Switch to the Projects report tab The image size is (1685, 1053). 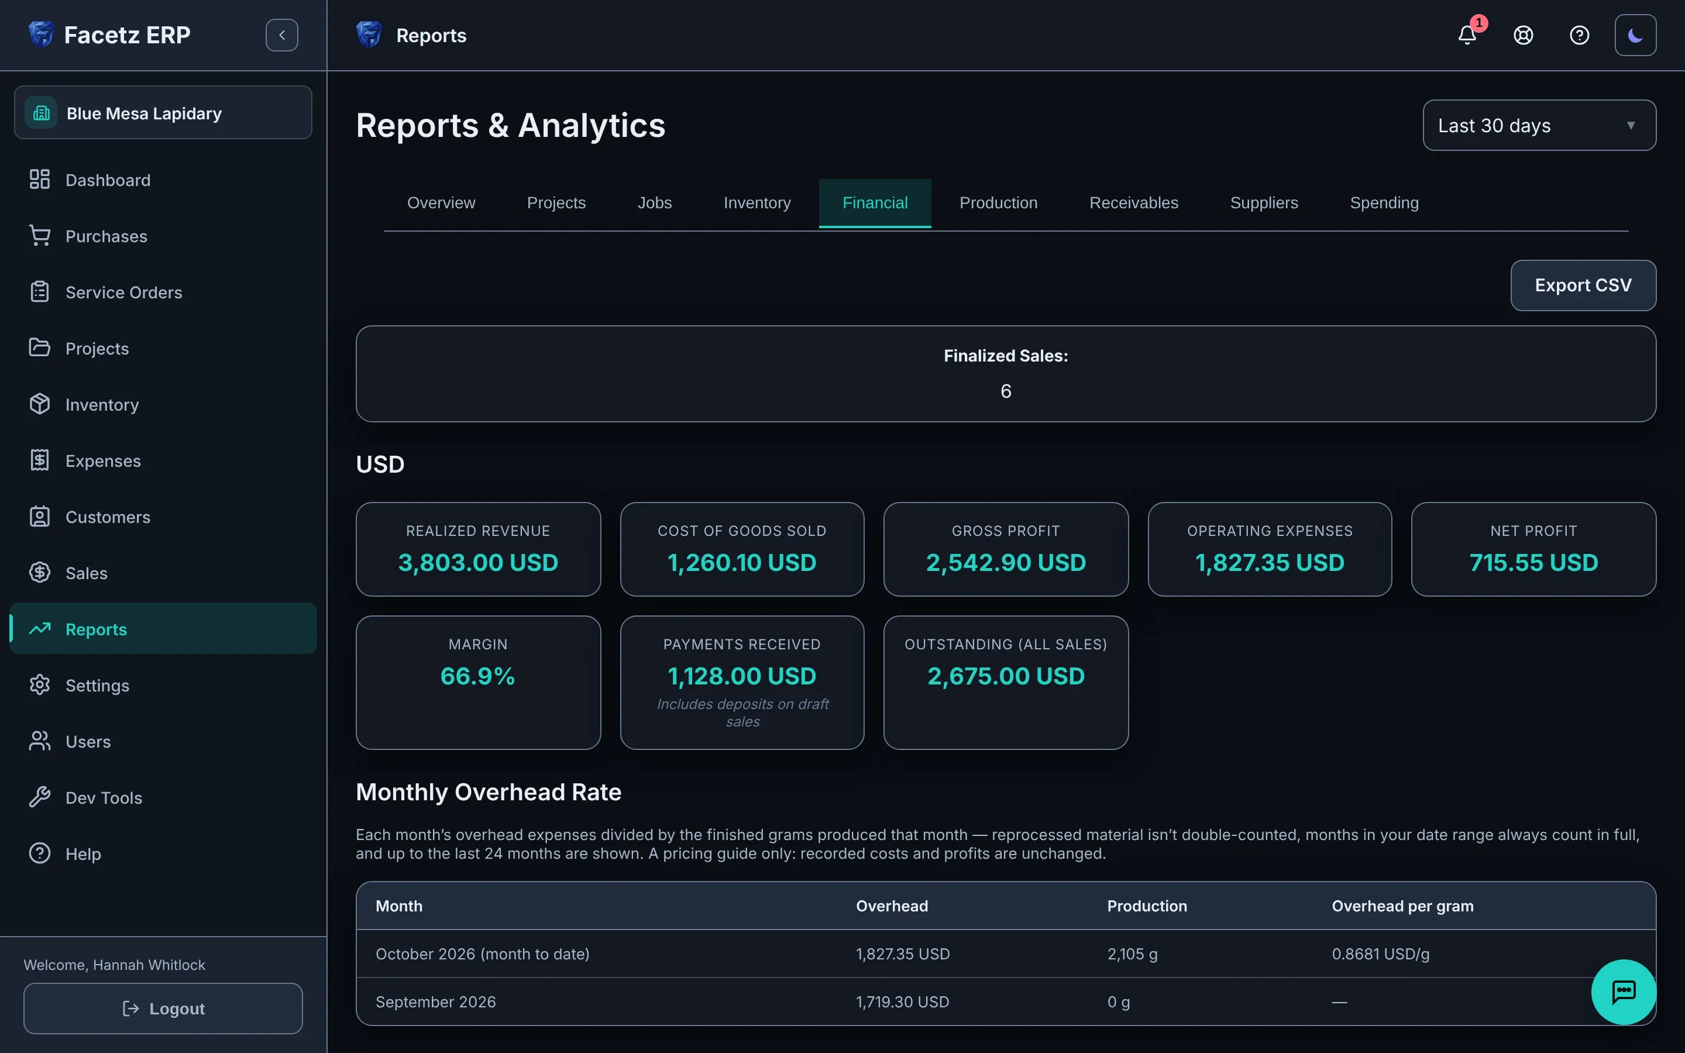coord(556,202)
